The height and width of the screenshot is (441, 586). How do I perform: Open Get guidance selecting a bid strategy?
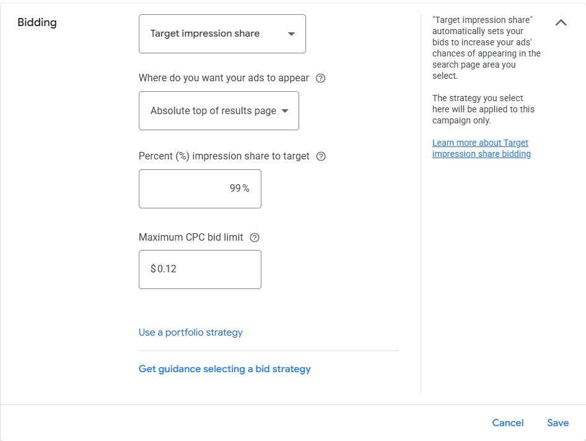(225, 369)
